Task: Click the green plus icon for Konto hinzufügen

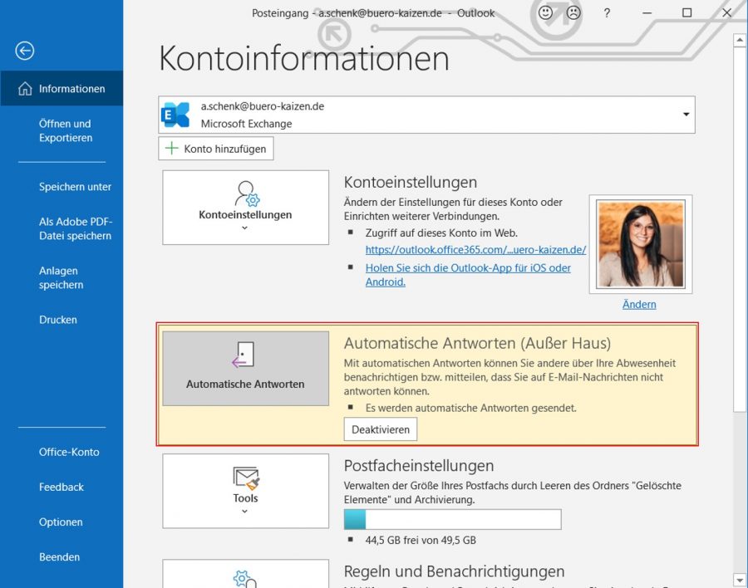Action: click(171, 149)
